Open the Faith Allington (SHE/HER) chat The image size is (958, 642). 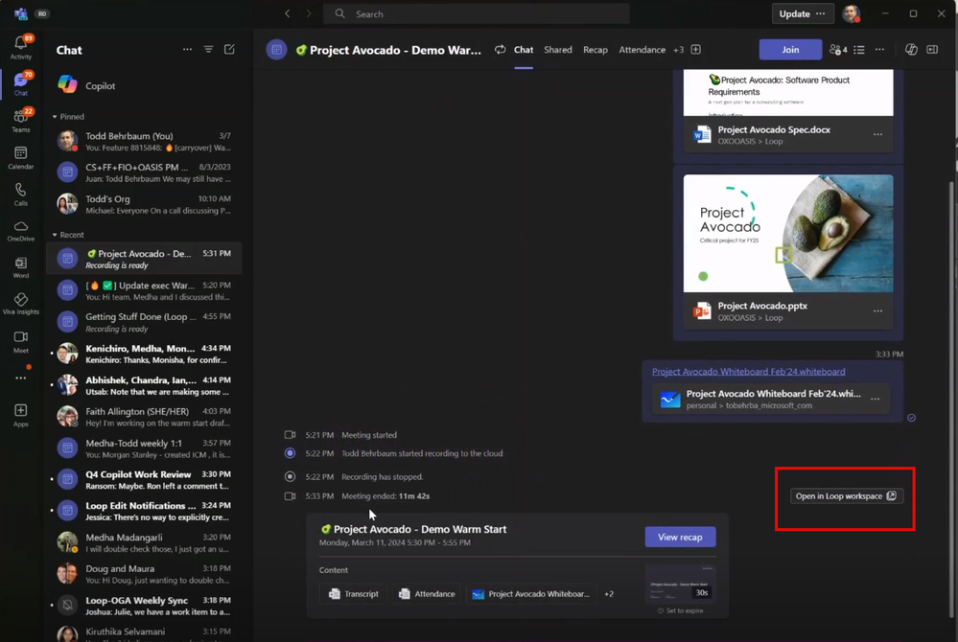point(144,417)
